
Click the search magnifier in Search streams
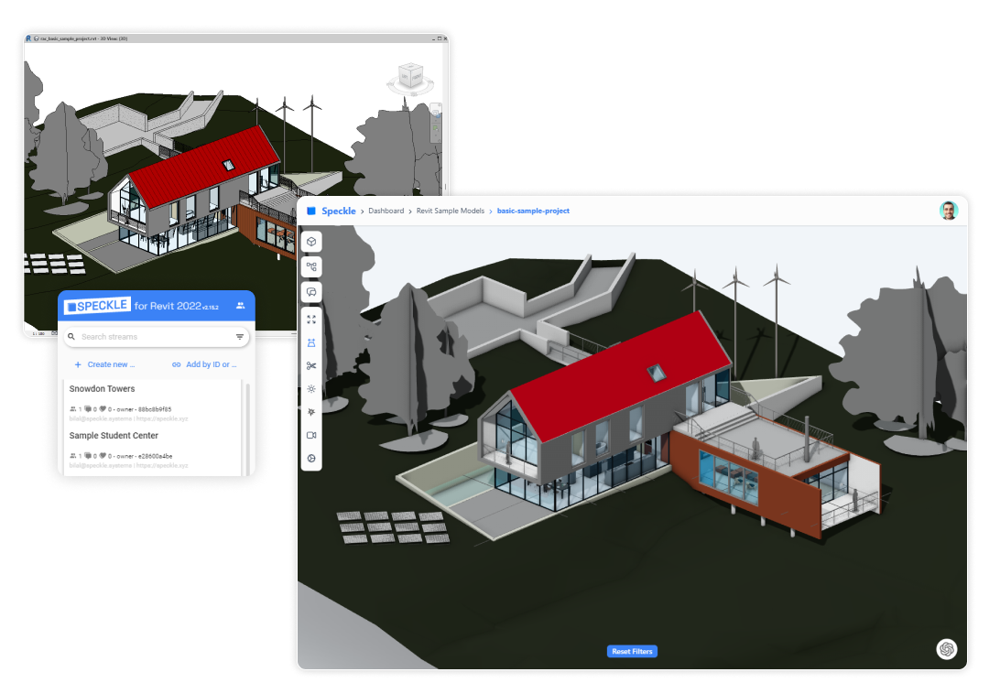click(71, 337)
